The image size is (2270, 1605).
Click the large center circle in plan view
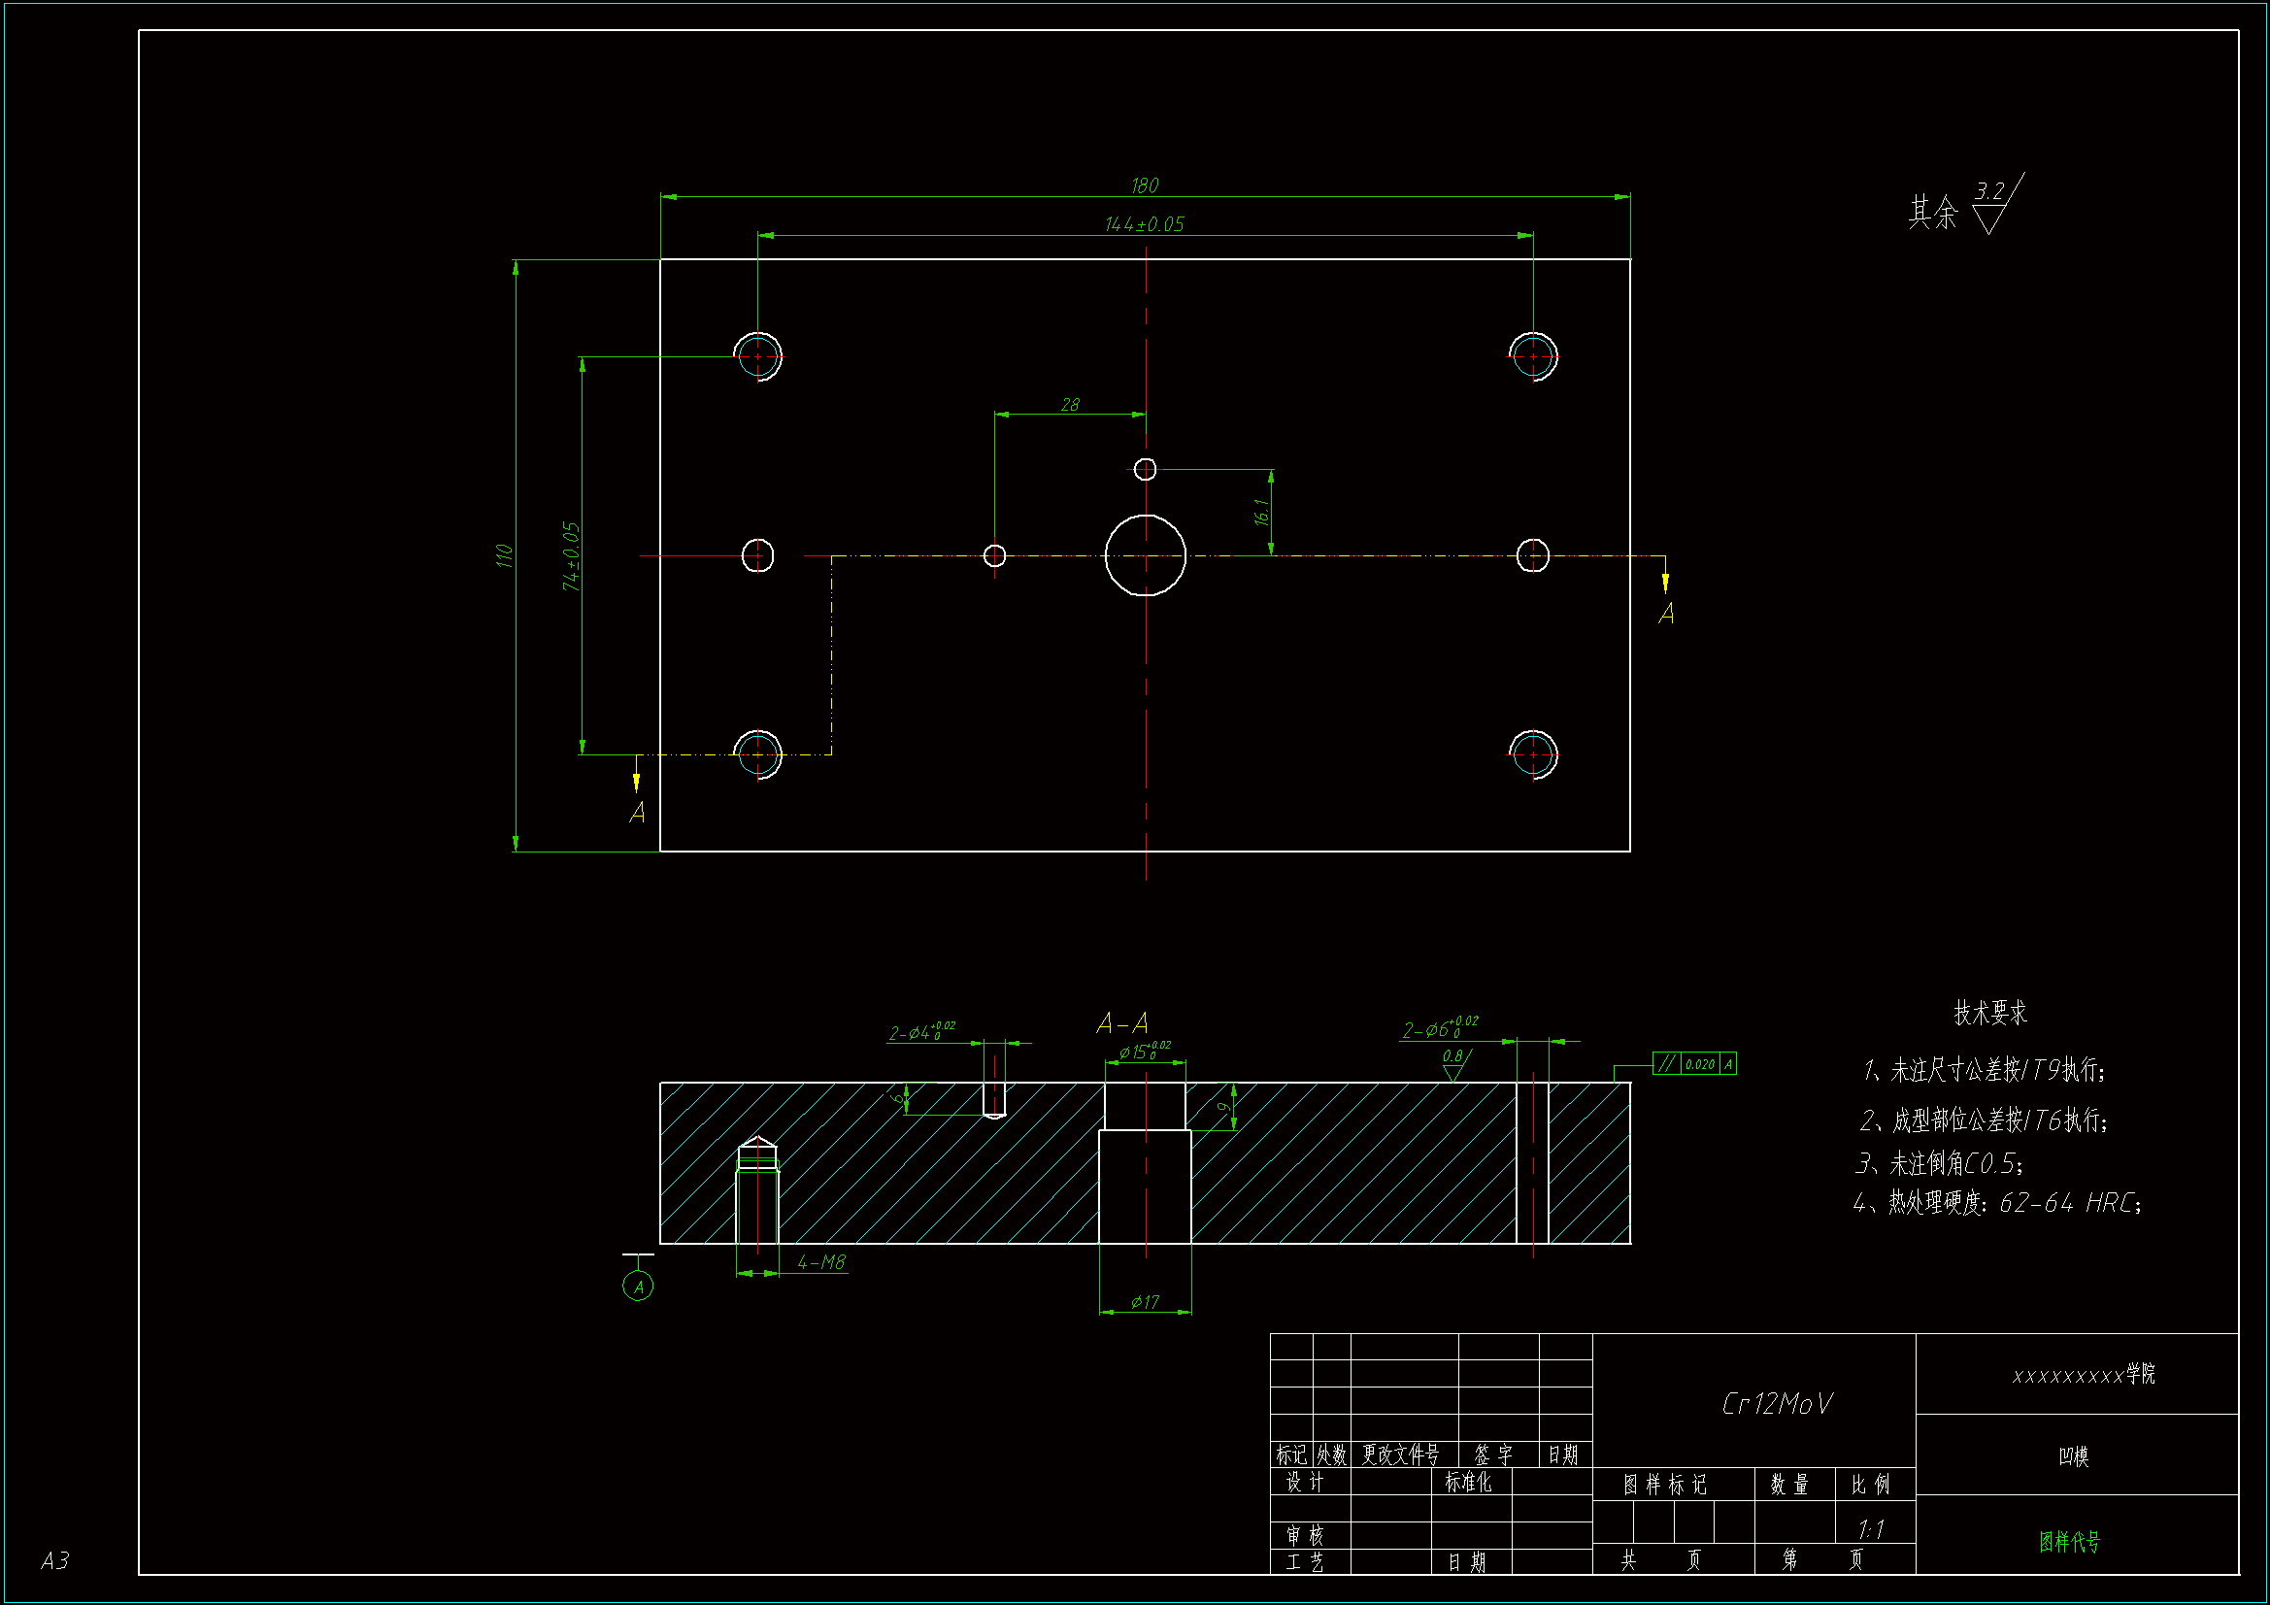1145,555
